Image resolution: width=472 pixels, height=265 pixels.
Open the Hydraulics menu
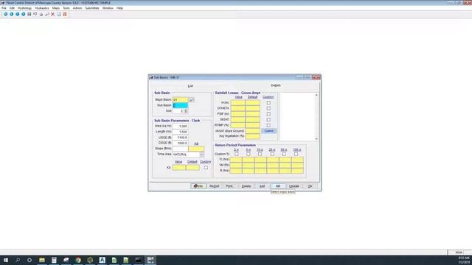(x=42, y=8)
